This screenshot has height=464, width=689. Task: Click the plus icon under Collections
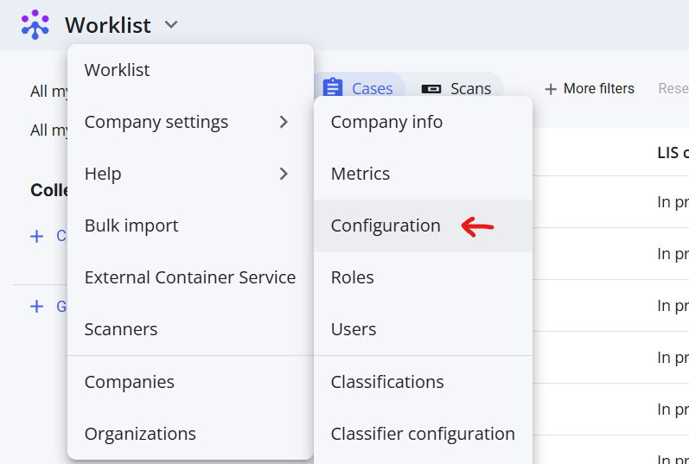point(36,236)
